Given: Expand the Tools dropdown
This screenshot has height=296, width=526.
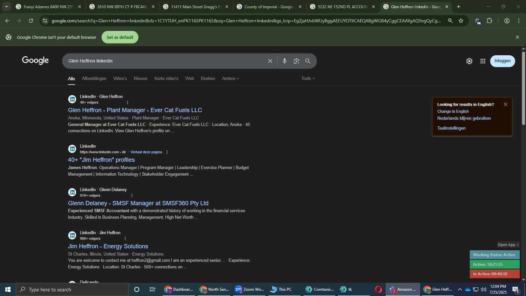Looking at the screenshot, I should coord(308,79).
